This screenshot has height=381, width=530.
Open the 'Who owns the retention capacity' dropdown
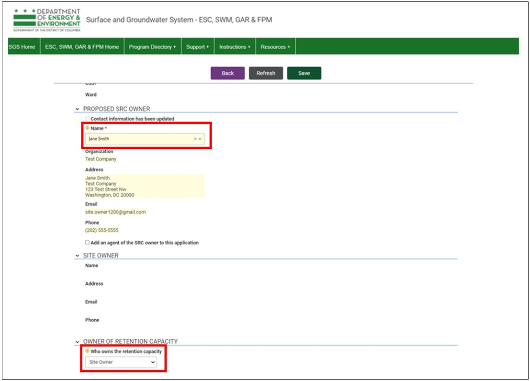pos(123,362)
